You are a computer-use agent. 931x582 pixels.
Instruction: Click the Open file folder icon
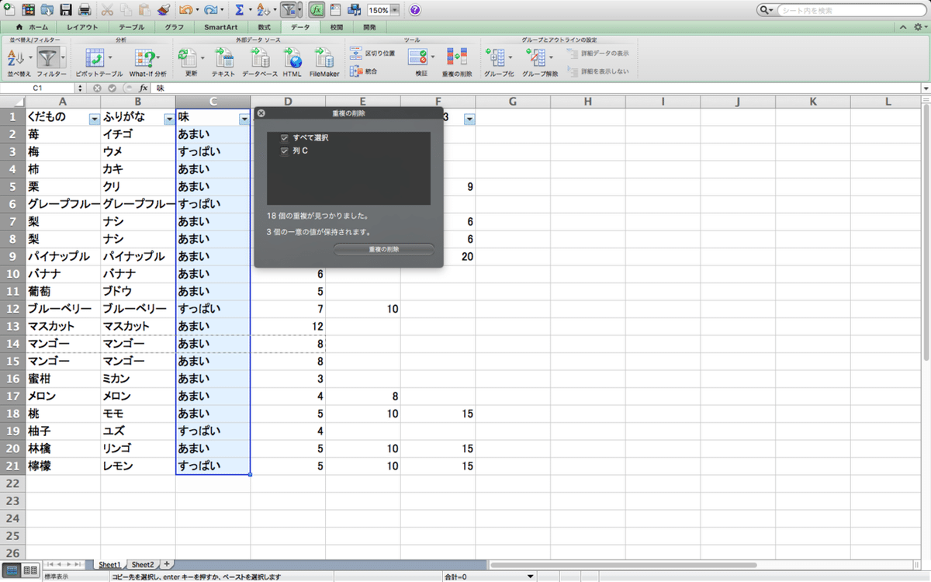click(x=47, y=10)
